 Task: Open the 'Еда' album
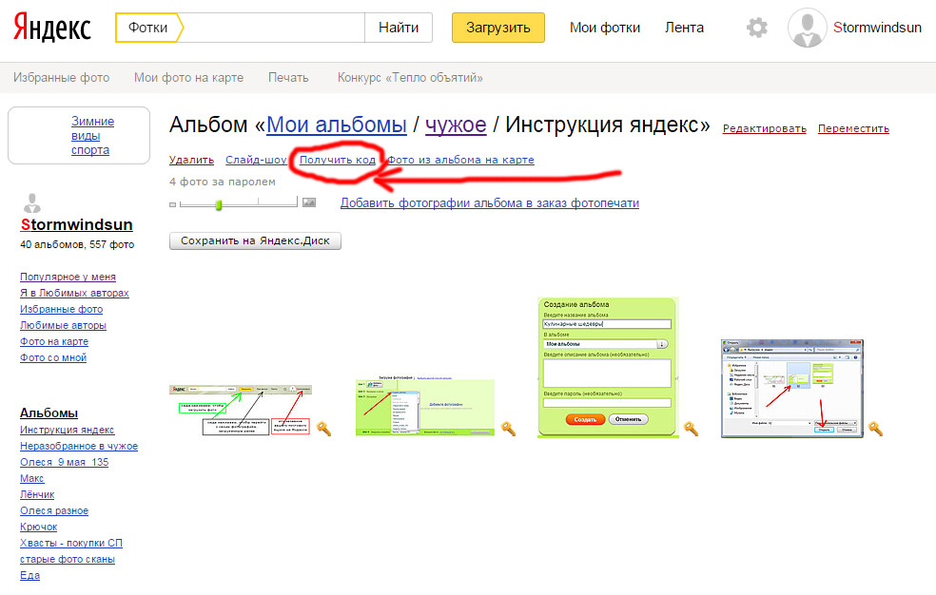[x=29, y=574]
